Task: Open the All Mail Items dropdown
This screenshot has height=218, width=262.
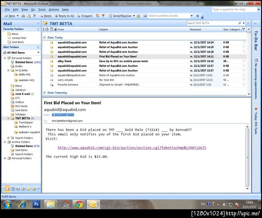Action: pos(38,53)
